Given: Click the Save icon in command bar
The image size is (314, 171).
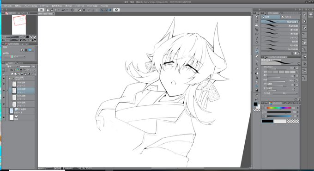Looking at the screenshot, I should (56, 10).
